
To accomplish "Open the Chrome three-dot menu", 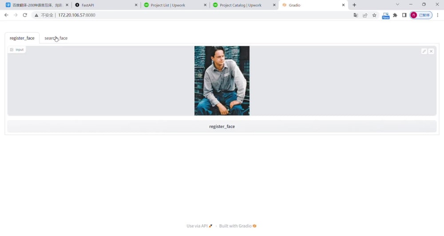I will coord(437,15).
